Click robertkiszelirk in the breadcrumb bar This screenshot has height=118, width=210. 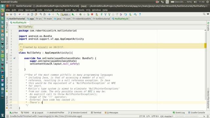coord(82,19)
